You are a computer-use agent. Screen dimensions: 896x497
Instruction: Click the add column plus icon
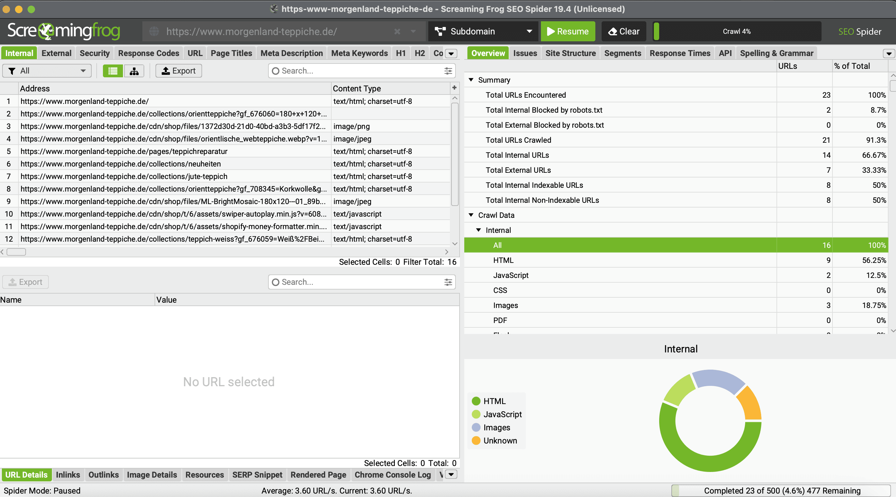coord(454,88)
